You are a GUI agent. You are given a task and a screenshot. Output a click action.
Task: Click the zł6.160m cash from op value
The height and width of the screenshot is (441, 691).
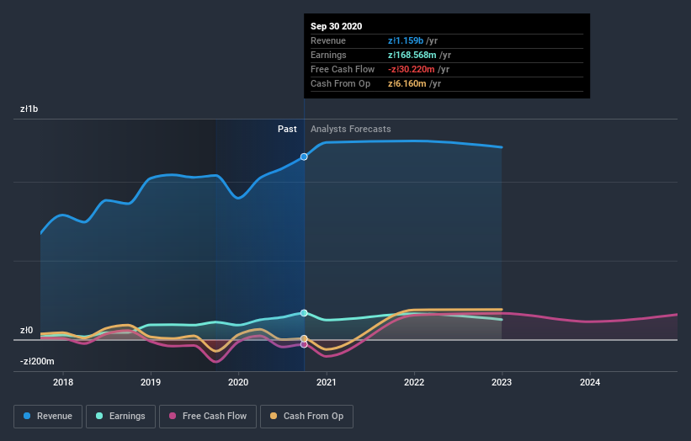[407, 83]
